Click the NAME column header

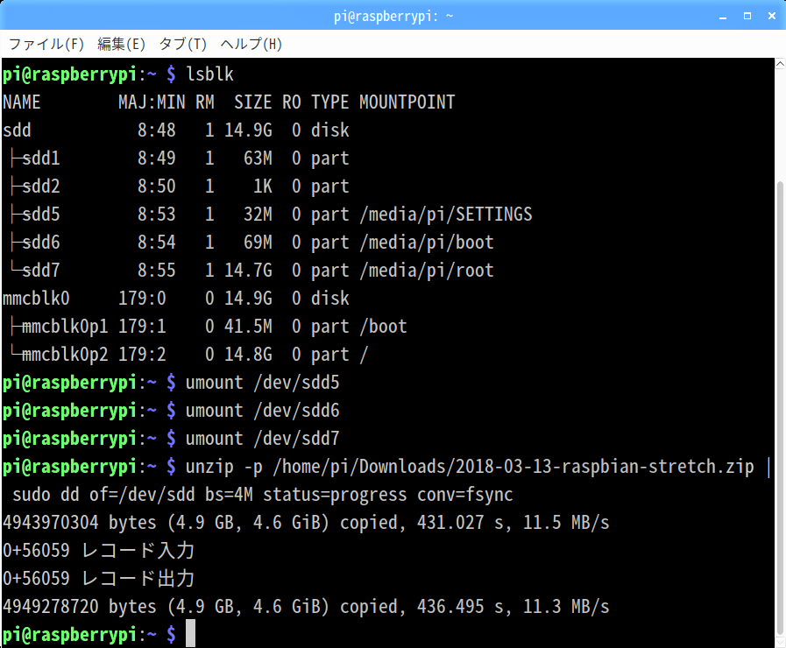[22, 102]
